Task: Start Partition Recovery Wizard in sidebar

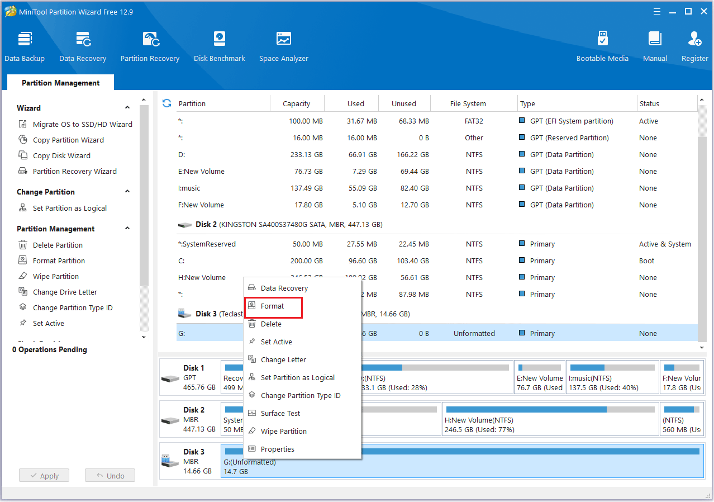Action: point(68,171)
